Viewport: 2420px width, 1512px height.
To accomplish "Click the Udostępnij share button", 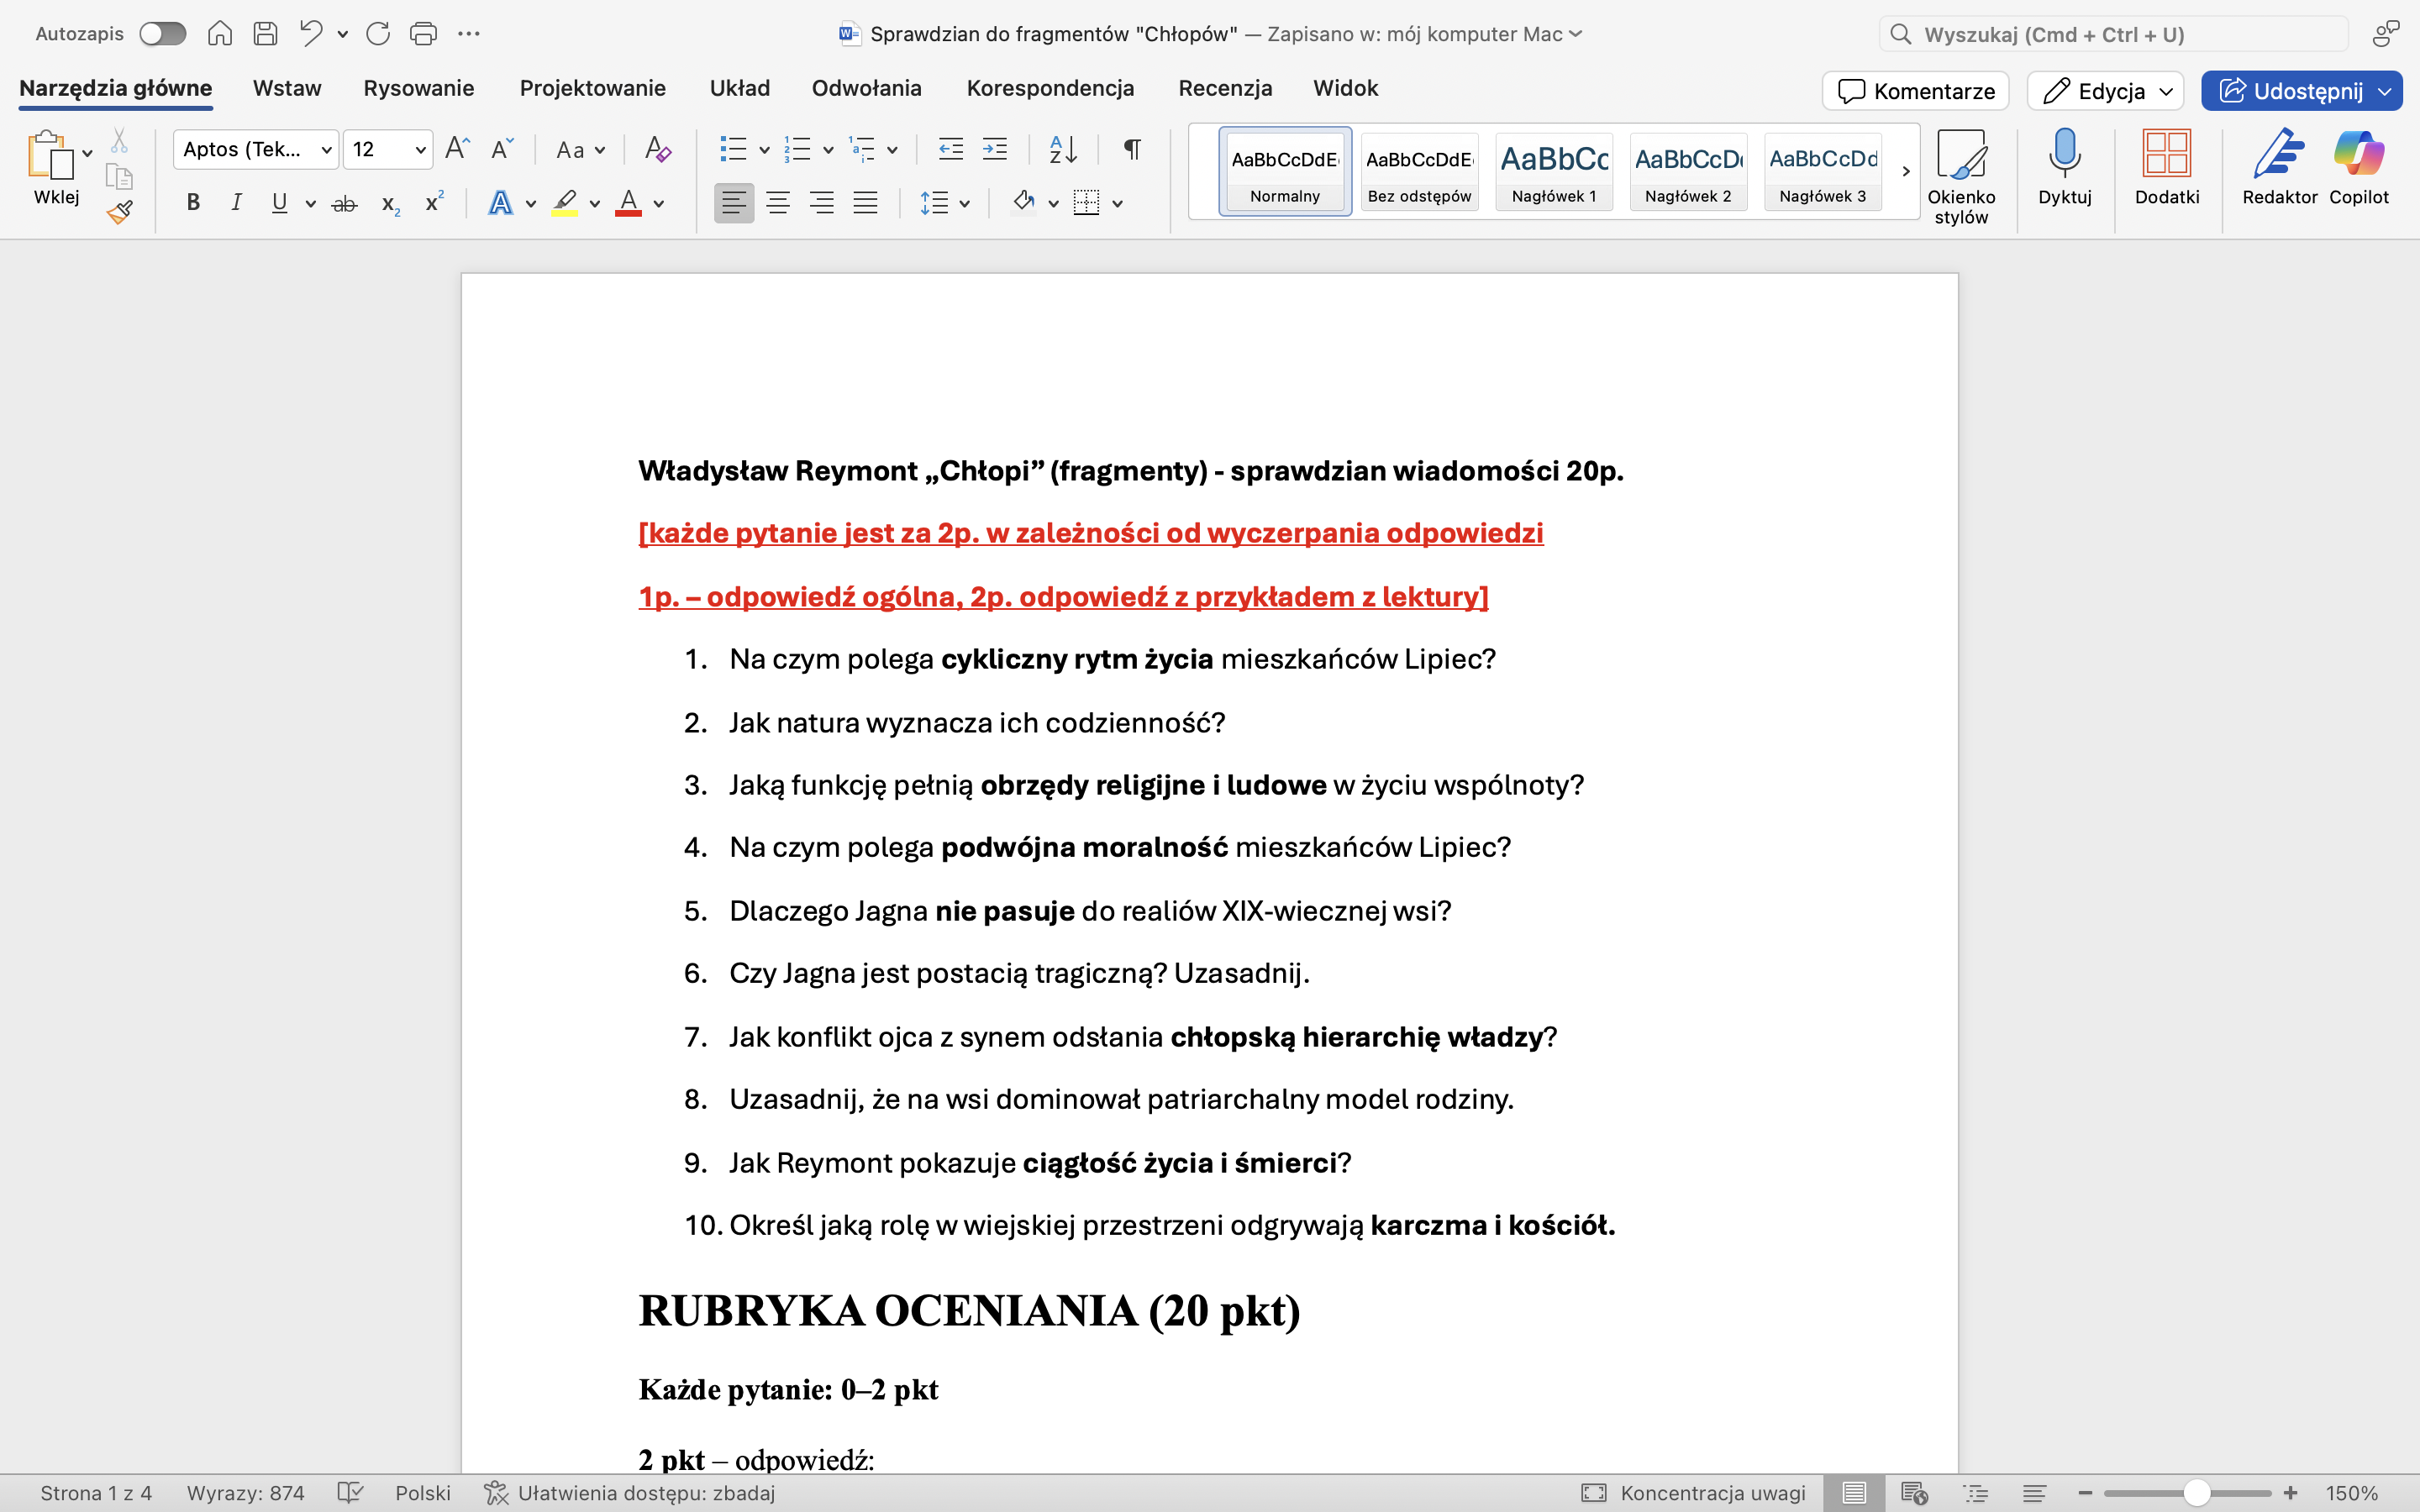I will click(2290, 91).
